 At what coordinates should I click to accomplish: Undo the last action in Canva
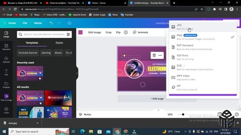point(51,23)
